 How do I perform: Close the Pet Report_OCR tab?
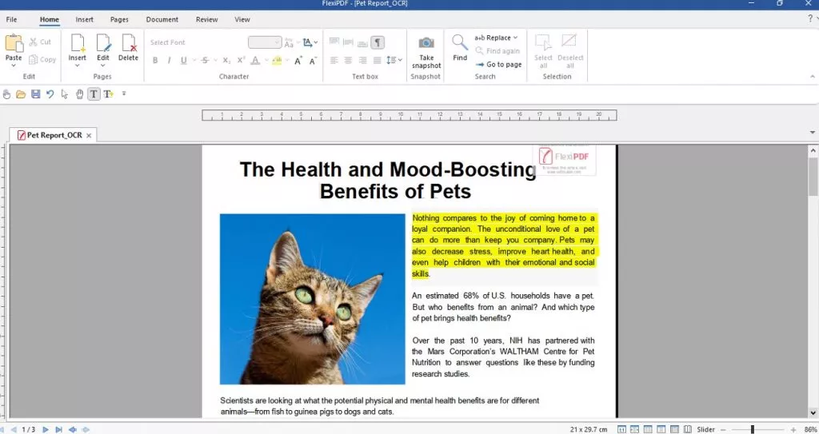[x=89, y=135]
